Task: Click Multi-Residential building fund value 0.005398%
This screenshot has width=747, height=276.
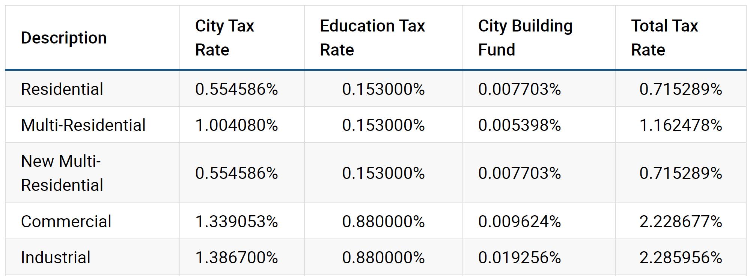Action: click(520, 125)
